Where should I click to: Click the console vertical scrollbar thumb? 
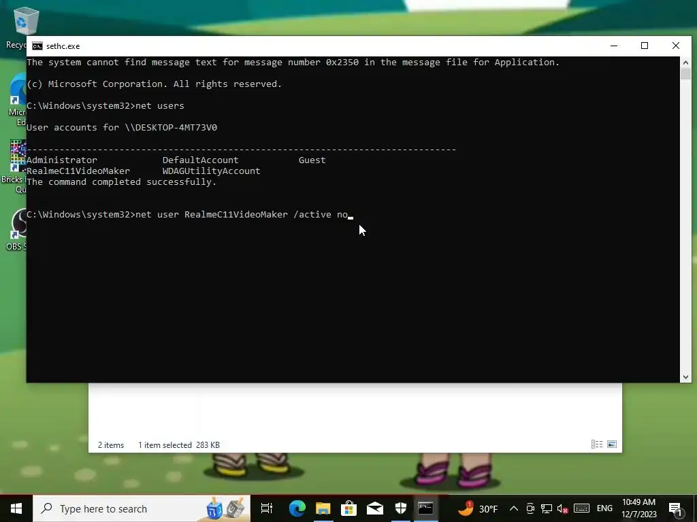685,73
